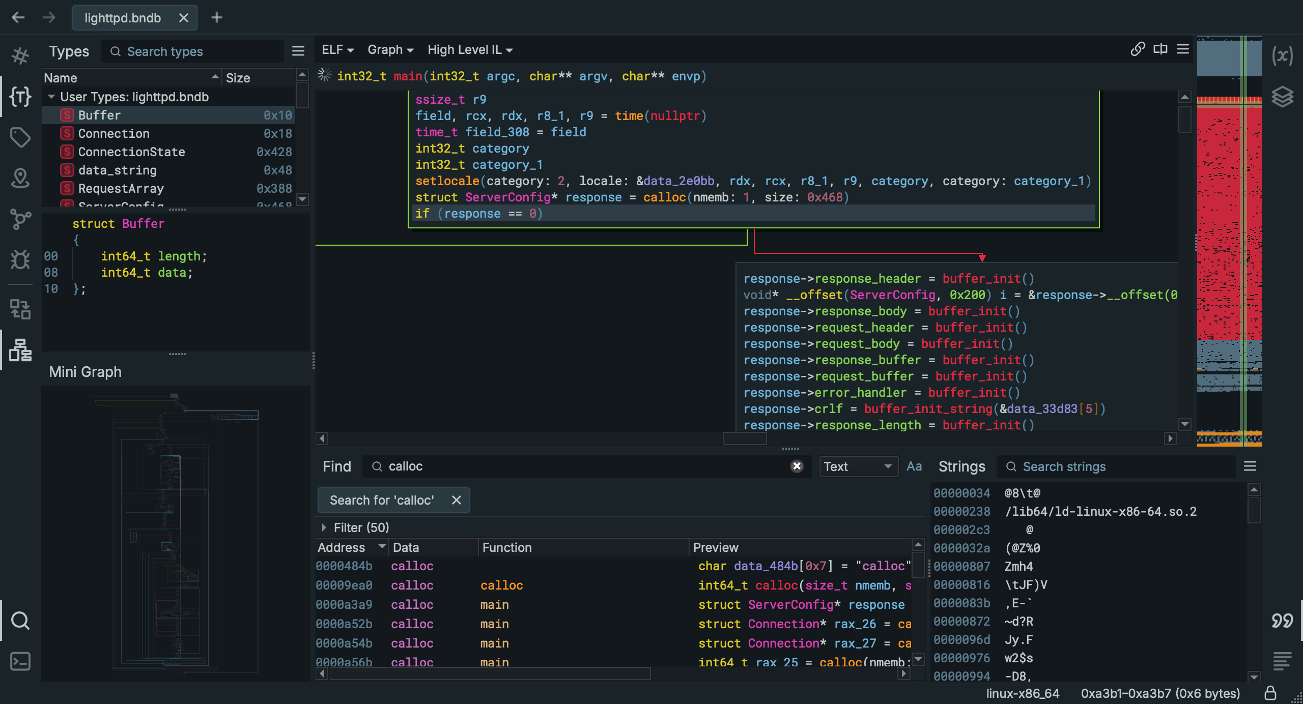This screenshot has height=704, width=1303.
Task: Open the scripting console icon
Action: 20,661
